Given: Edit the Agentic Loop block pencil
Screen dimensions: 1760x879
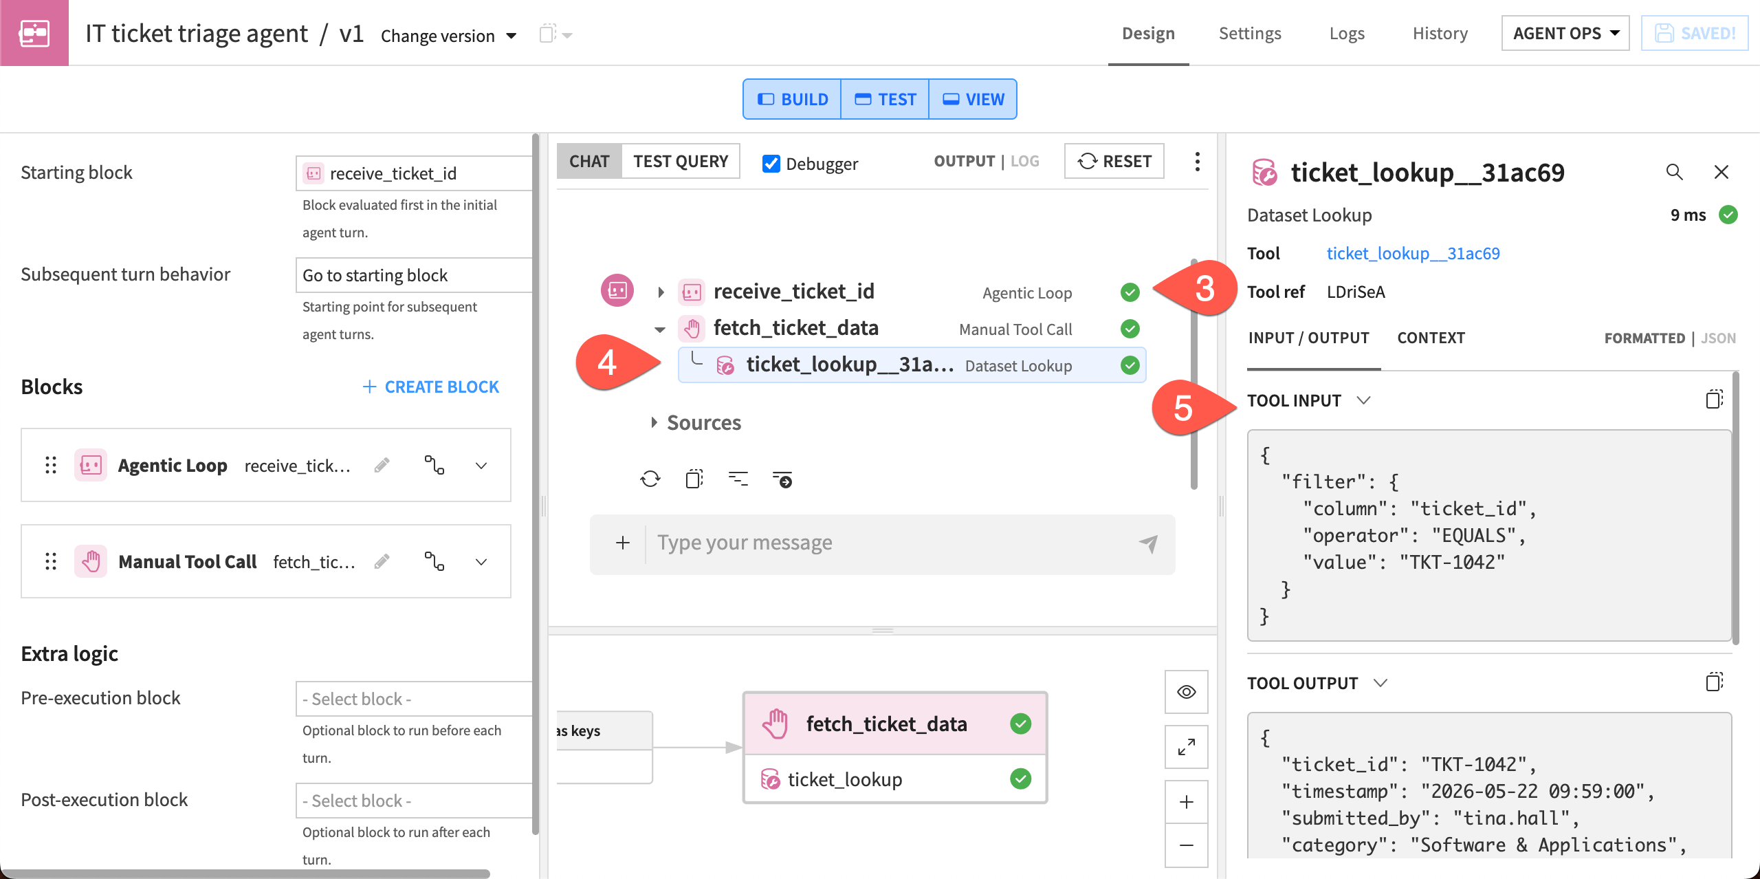Looking at the screenshot, I should (x=382, y=466).
